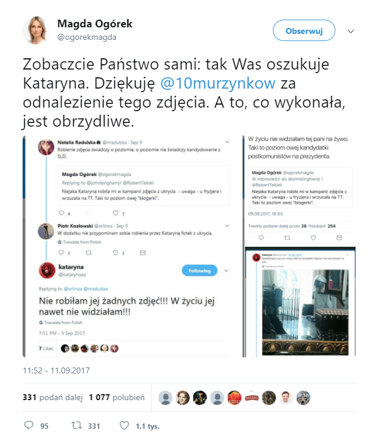Open the top-right attached screenshot image

[x=299, y=190]
